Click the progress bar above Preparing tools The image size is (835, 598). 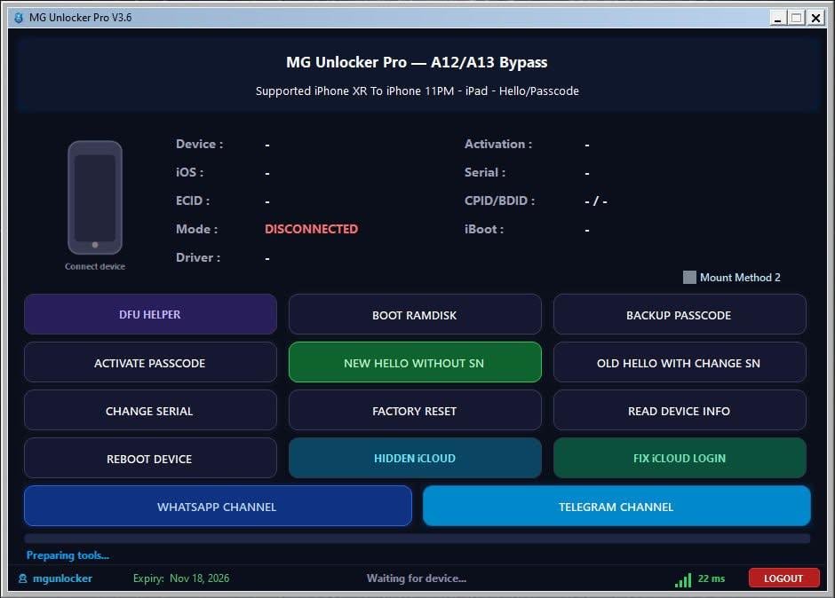click(x=417, y=539)
